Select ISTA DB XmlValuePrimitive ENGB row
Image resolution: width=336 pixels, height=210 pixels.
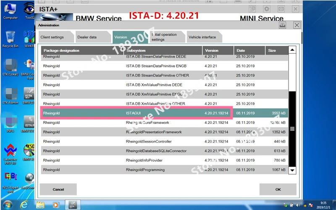165,94
